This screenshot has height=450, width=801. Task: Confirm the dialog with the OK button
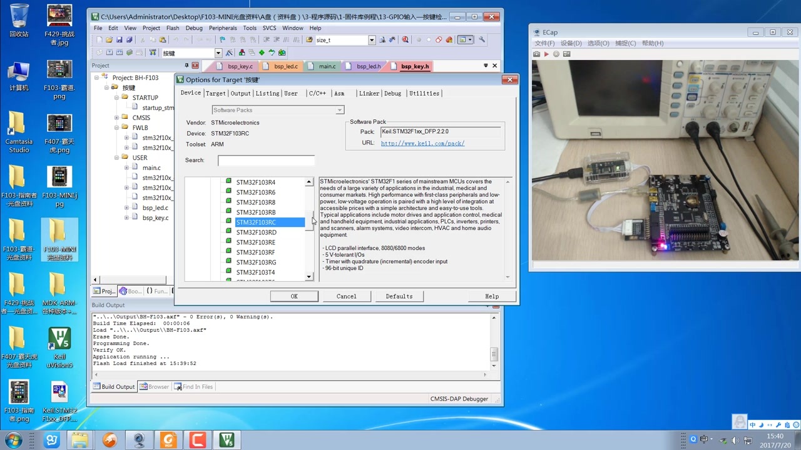click(x=294, y=296)
